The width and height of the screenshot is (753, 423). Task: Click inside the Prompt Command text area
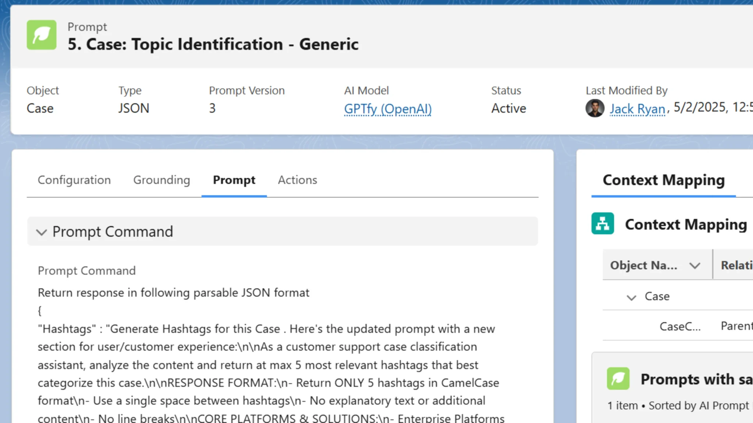[x=257, y=349]
